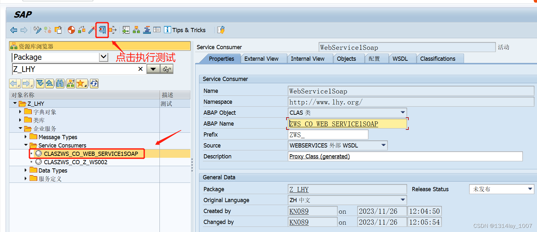This screenshot has width=537, height=232.
Task: Open the Package object type dropdown
Action: coord(104,57)
